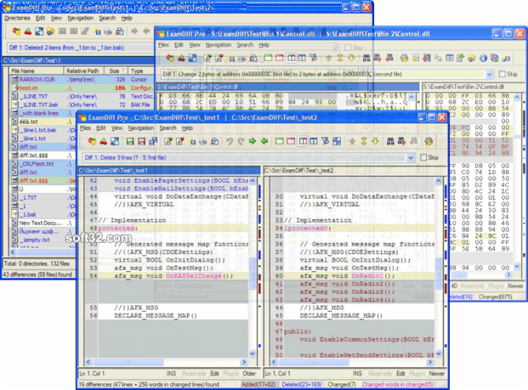Screen dimensions: 528x390
Task: Click green right arrow copy-block icon
Action: tap(253, 141)
